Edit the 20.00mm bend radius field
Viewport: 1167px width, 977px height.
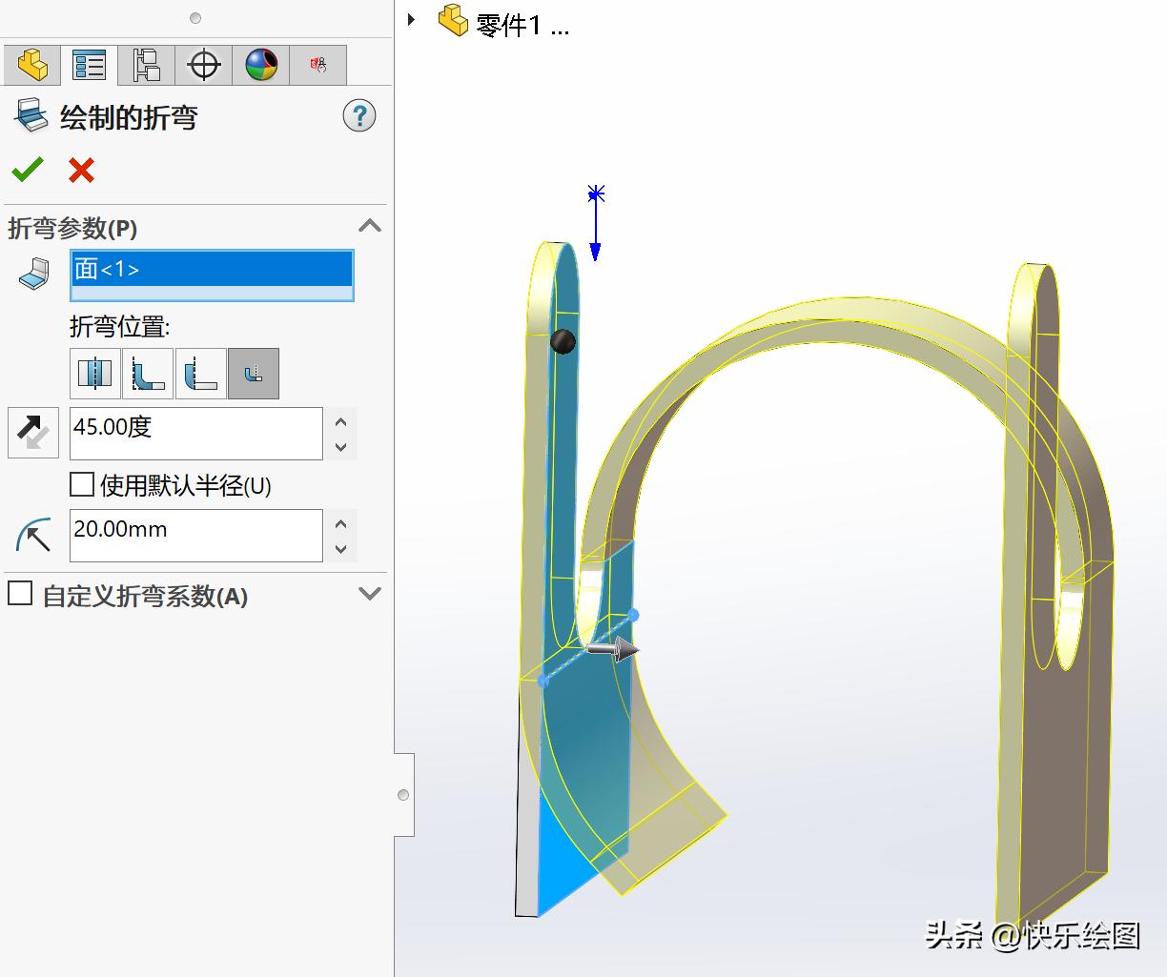click(x=196, y=535)
